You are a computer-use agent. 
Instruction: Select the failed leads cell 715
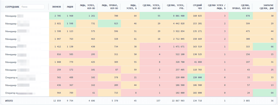coord(109,93)
